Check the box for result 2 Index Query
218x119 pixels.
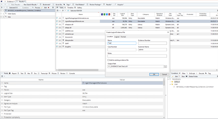pyautogui.click(x=1, y=14)
